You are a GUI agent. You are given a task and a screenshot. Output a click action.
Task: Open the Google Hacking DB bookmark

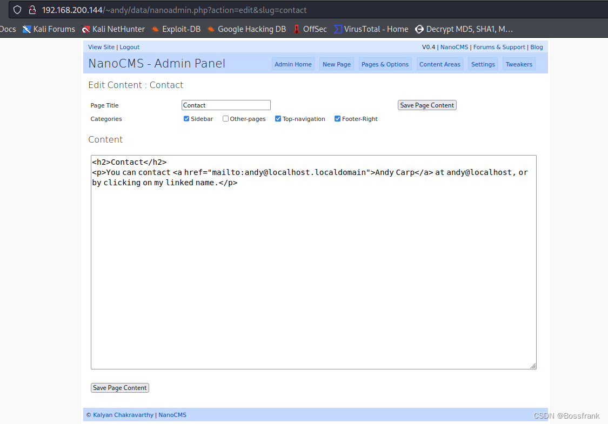point(246,29)
